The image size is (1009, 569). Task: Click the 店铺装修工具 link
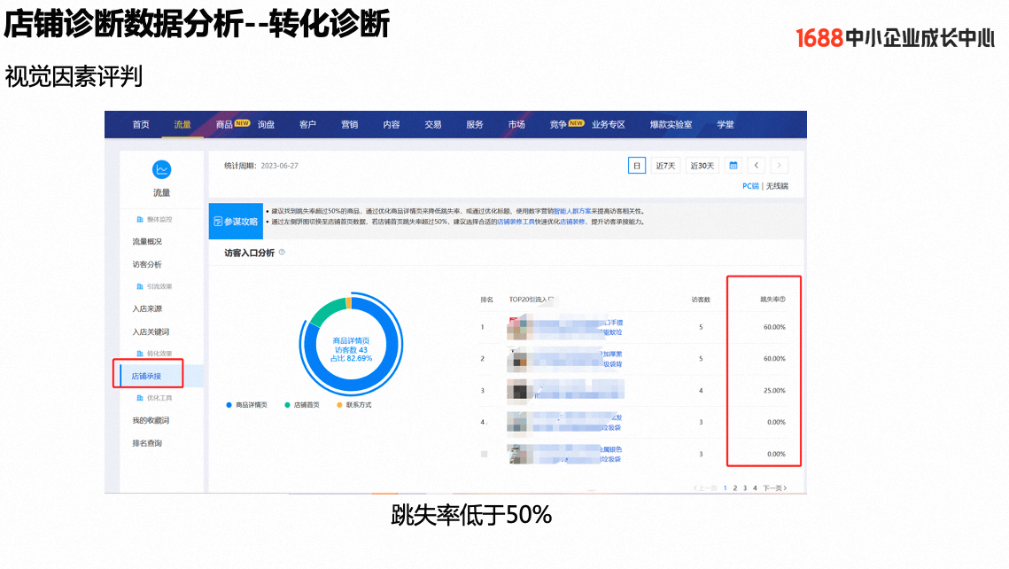(515, 222)
